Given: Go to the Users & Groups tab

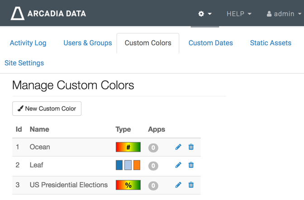Looking at the screenshot, I should pyautogui.click(x=88, y=43).
